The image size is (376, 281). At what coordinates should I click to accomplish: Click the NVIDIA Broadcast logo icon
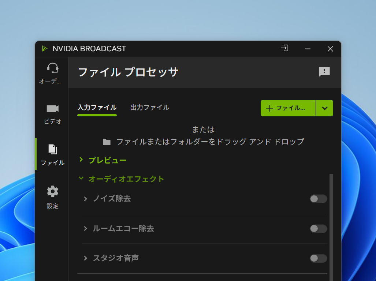point(44,49)
